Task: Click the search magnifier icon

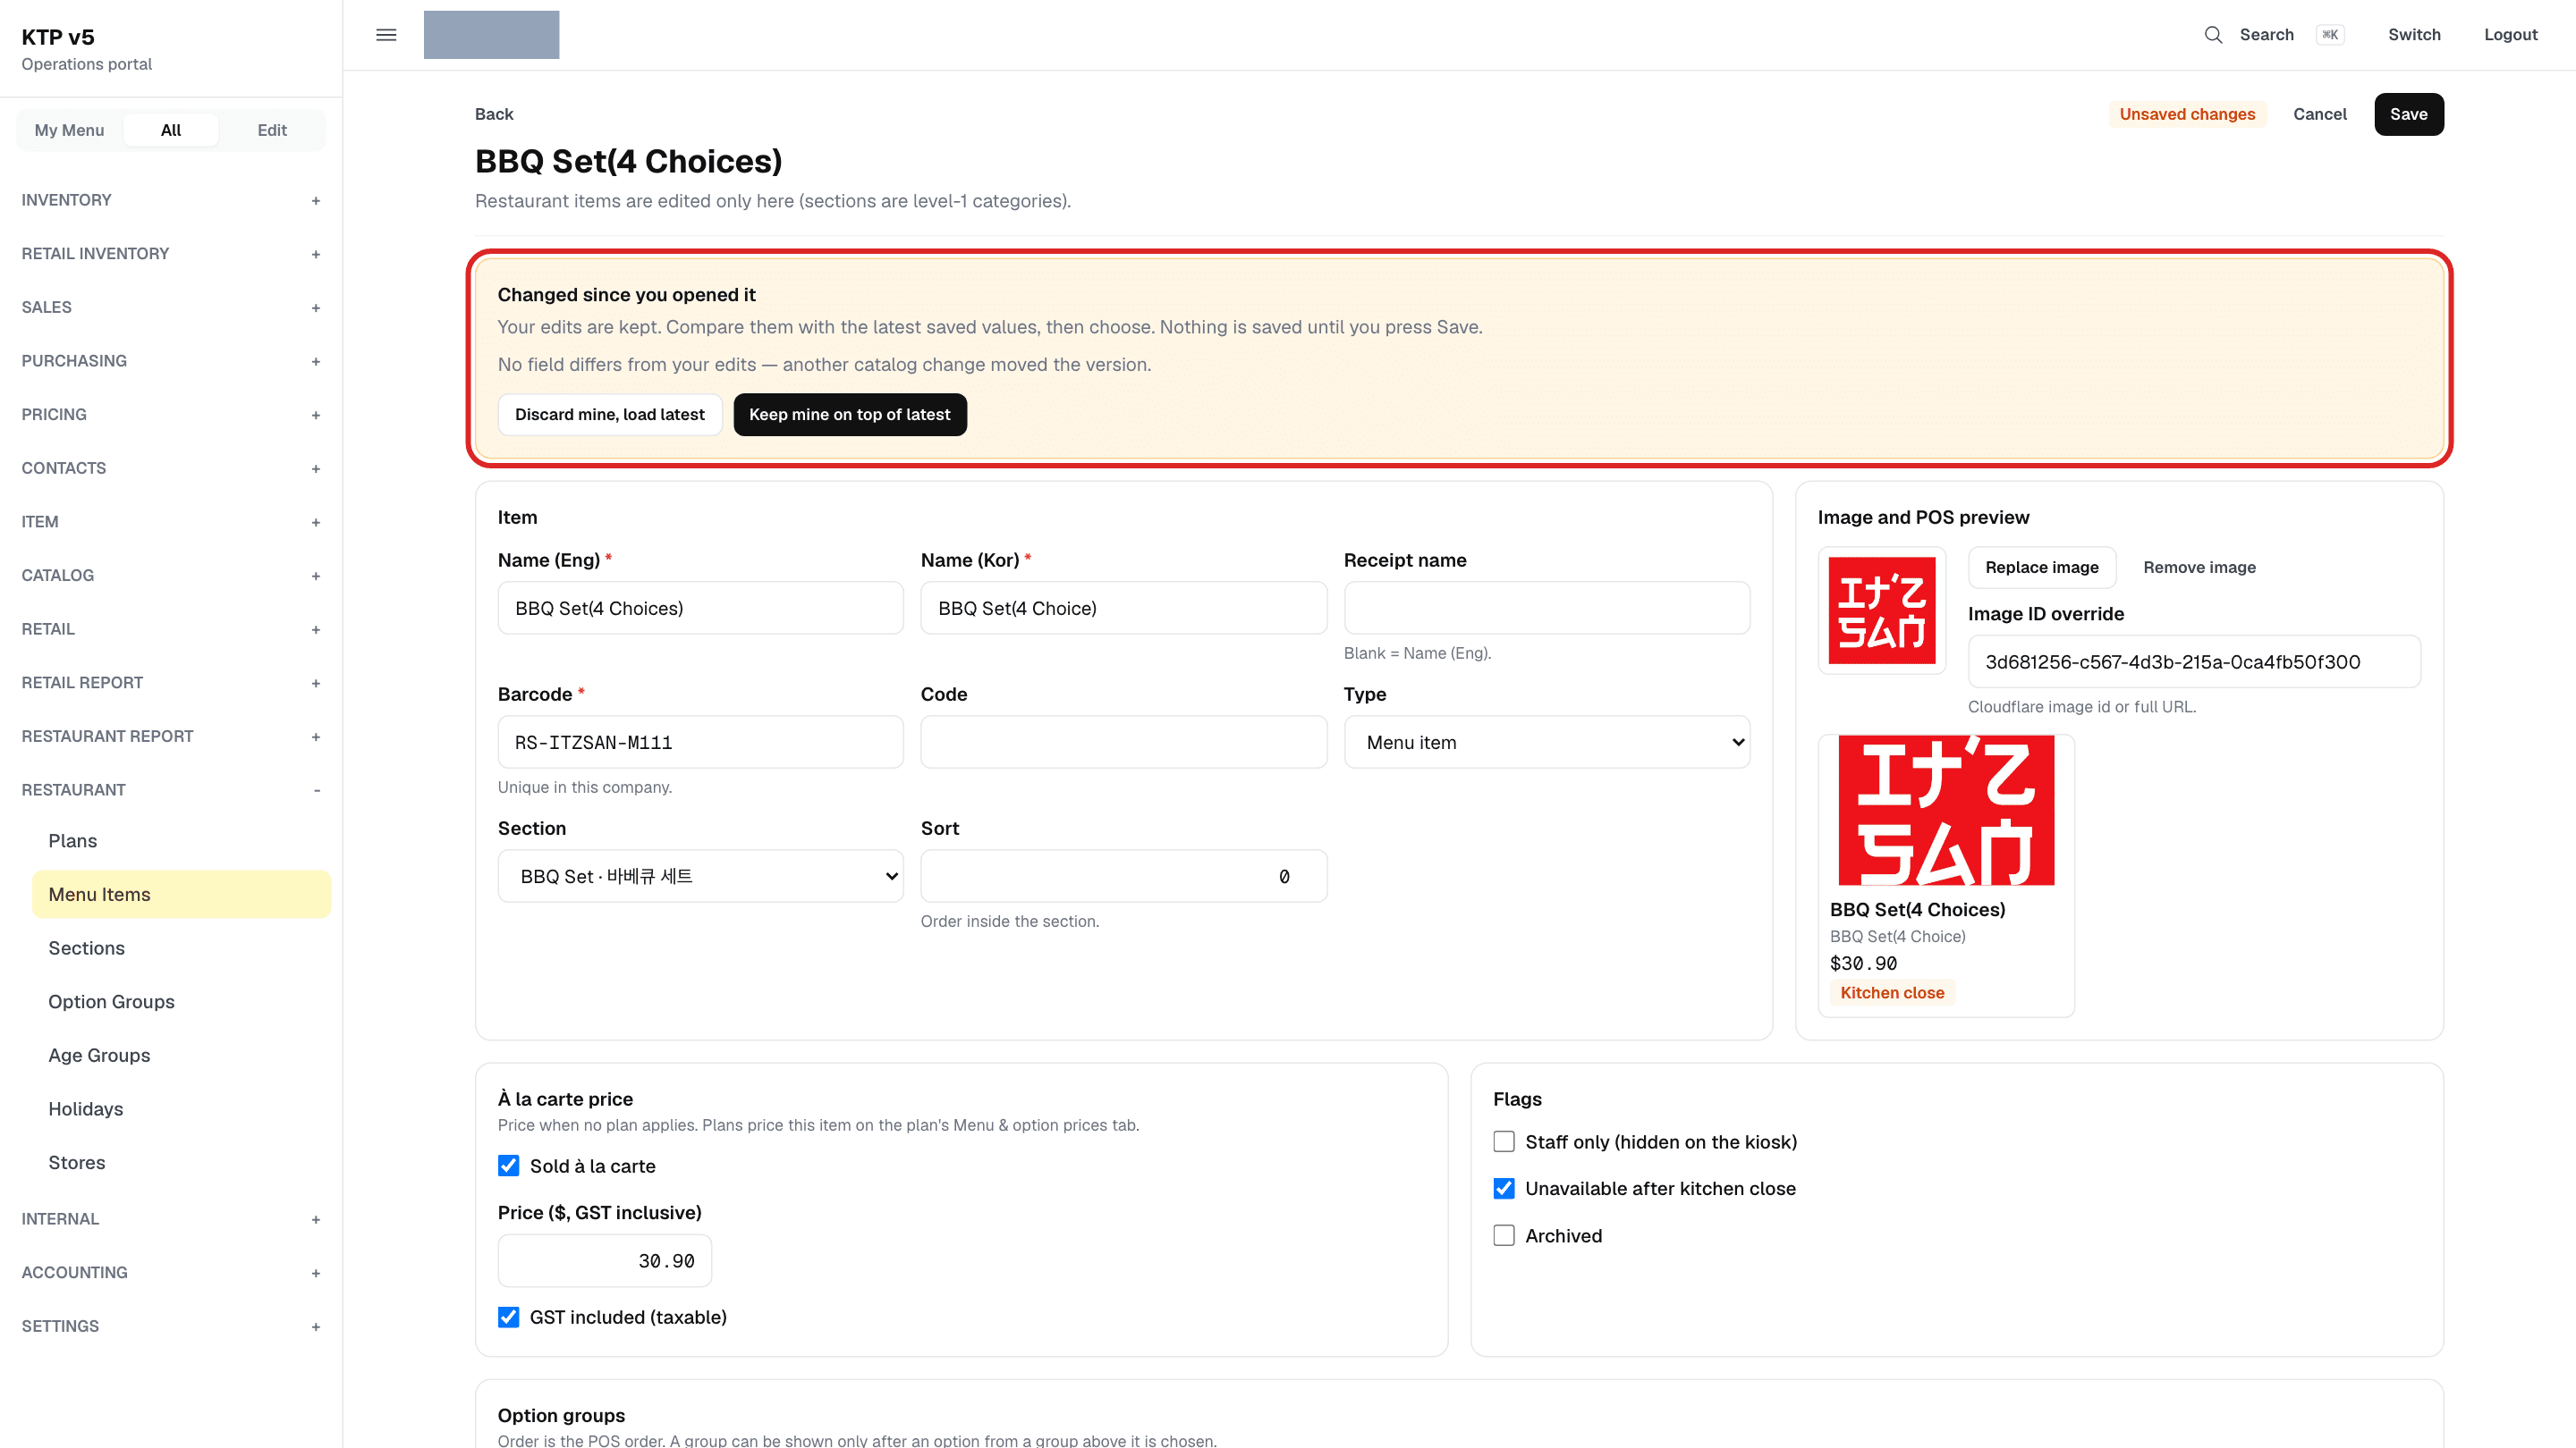Action: tap(2213, 35)
